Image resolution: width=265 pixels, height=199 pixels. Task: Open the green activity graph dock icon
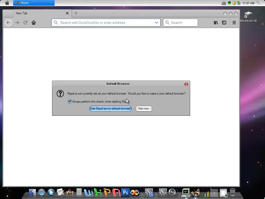point(206,193)
